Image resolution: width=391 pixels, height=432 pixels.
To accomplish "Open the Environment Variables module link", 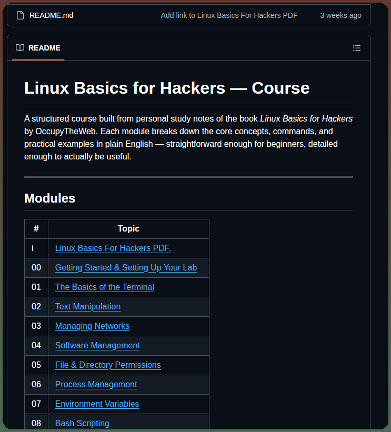I will pyautogui.click(x=97, y=404).
